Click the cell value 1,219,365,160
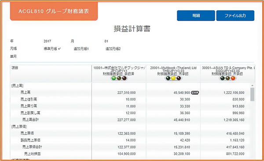The image size is (264, 161). [234, 120]
